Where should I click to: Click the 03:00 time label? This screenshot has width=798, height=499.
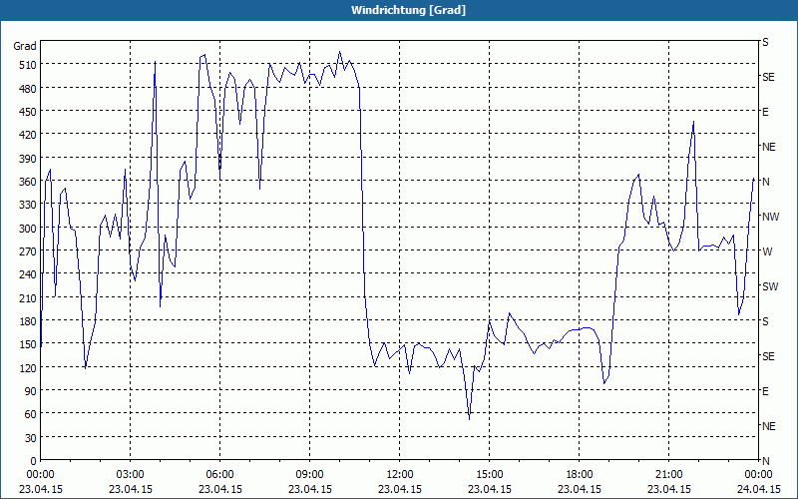pyautogui.click(x=131, y=475)
